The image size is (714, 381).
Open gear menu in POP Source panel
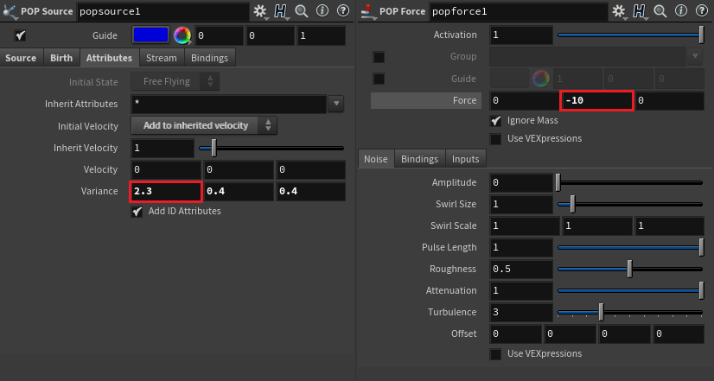pyautogui.click(x=260, y=11)
